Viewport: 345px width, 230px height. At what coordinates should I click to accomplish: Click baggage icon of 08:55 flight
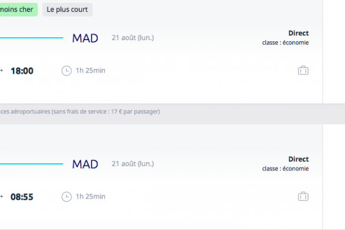(x=303, y=196)
